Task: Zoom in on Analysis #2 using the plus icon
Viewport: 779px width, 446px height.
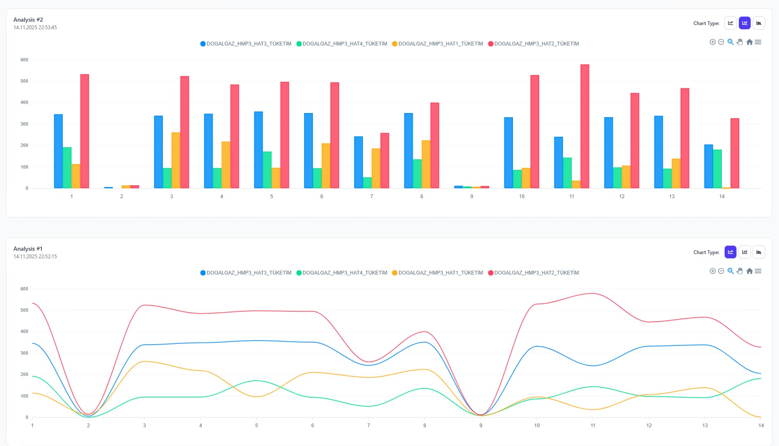Action: [x=713, y=42]
